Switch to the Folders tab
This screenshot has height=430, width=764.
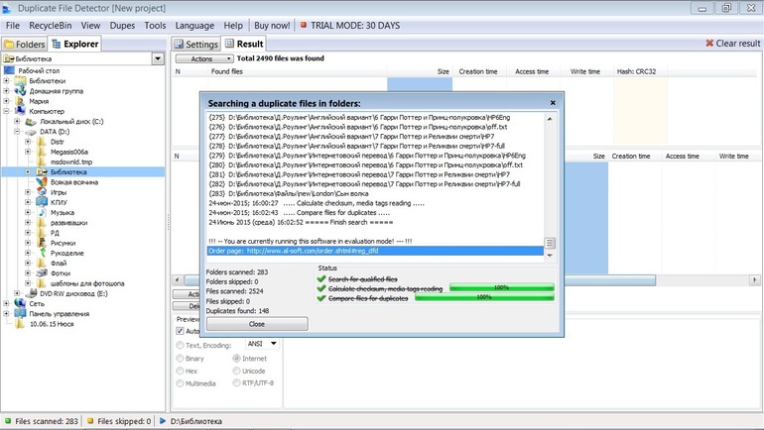click(x=25, y=44)
